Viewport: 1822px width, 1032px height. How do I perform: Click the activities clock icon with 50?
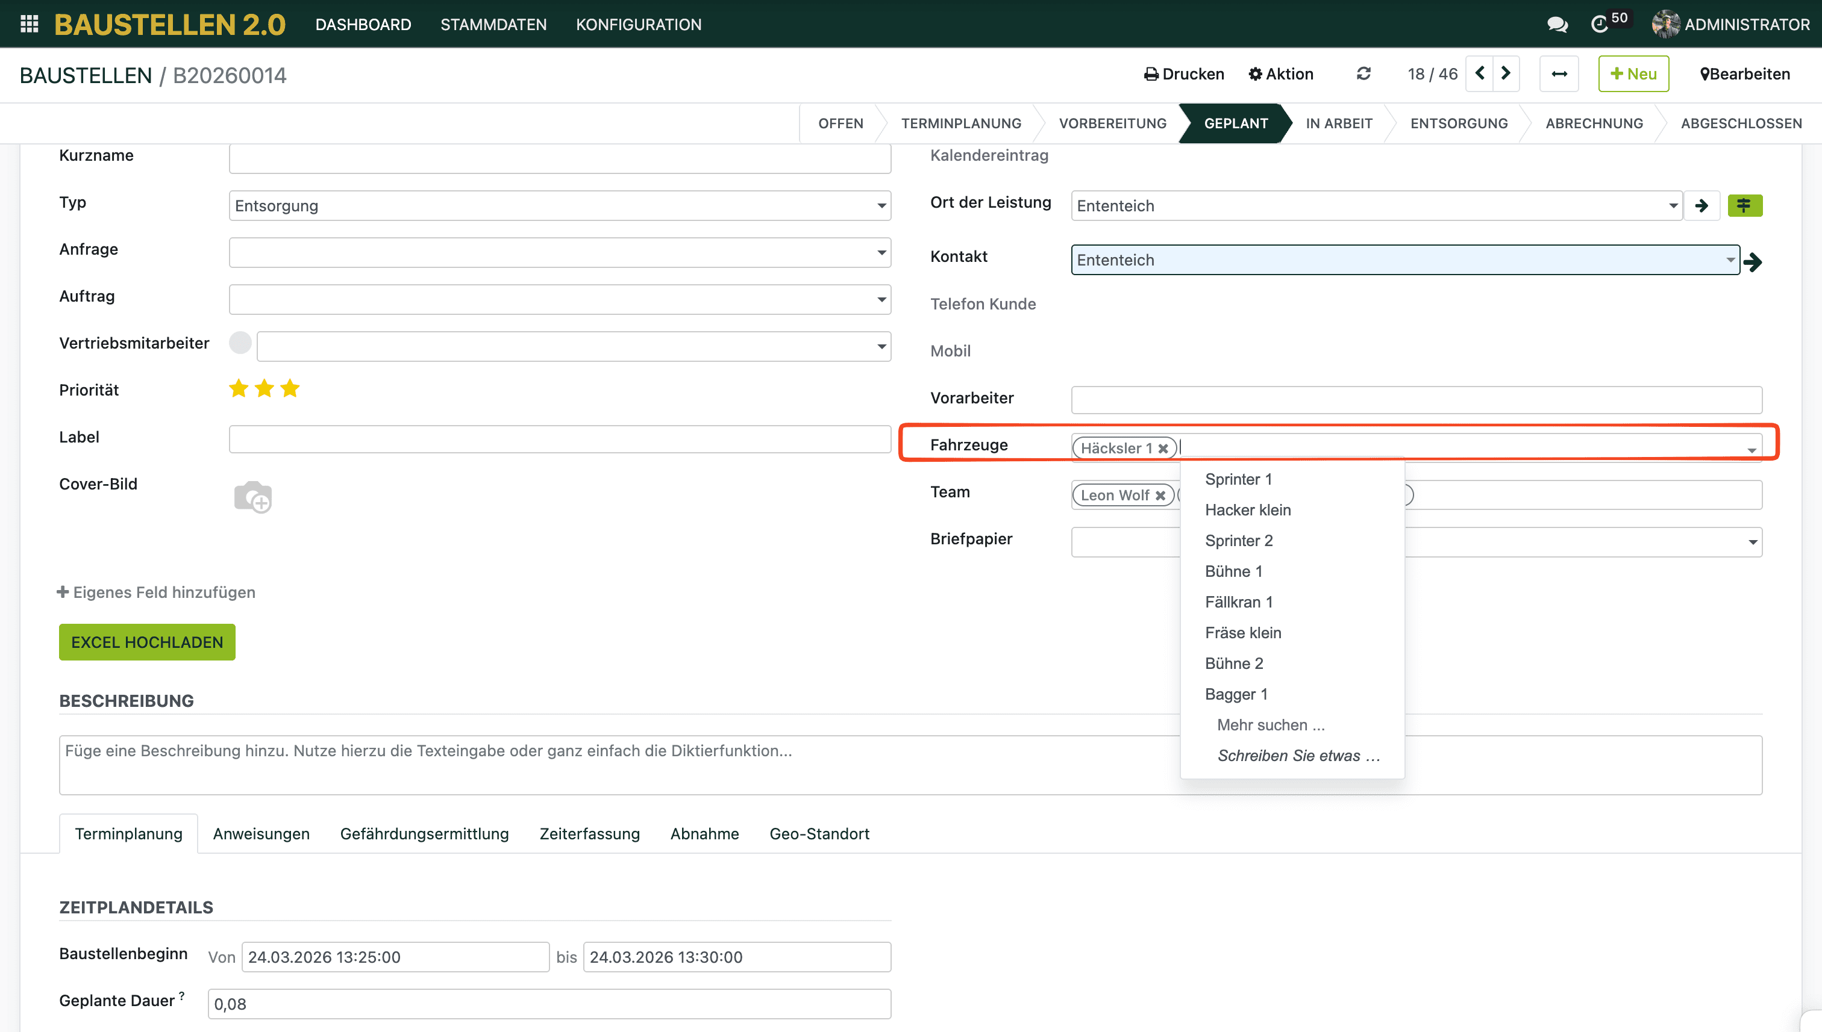pos(1600,24)
